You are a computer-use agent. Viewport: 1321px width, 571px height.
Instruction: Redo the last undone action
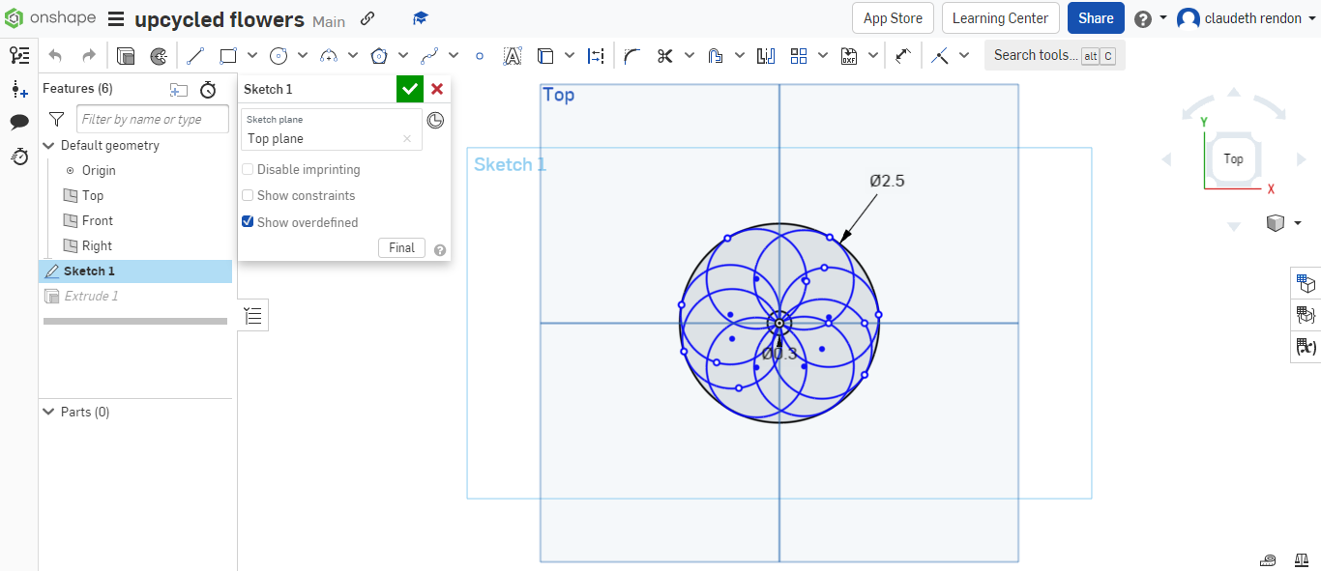pos(89,56)
